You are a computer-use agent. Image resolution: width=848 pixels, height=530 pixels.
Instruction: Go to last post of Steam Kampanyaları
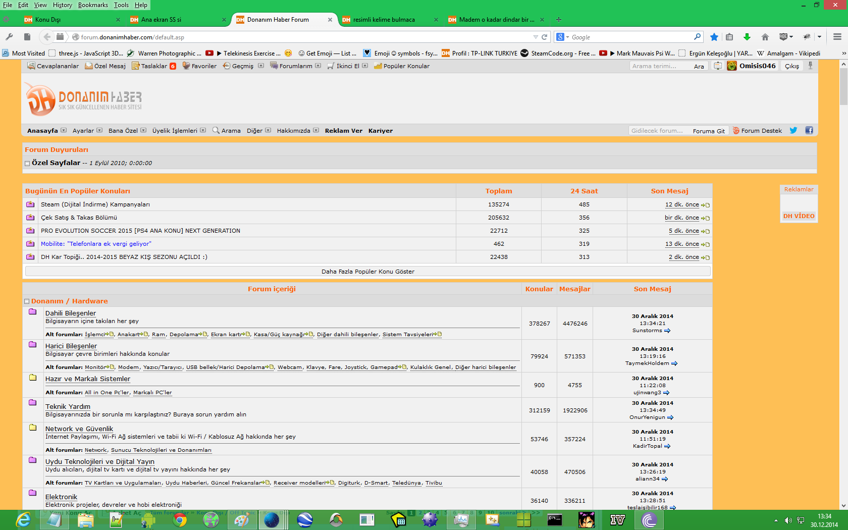[x=706, y=205]
